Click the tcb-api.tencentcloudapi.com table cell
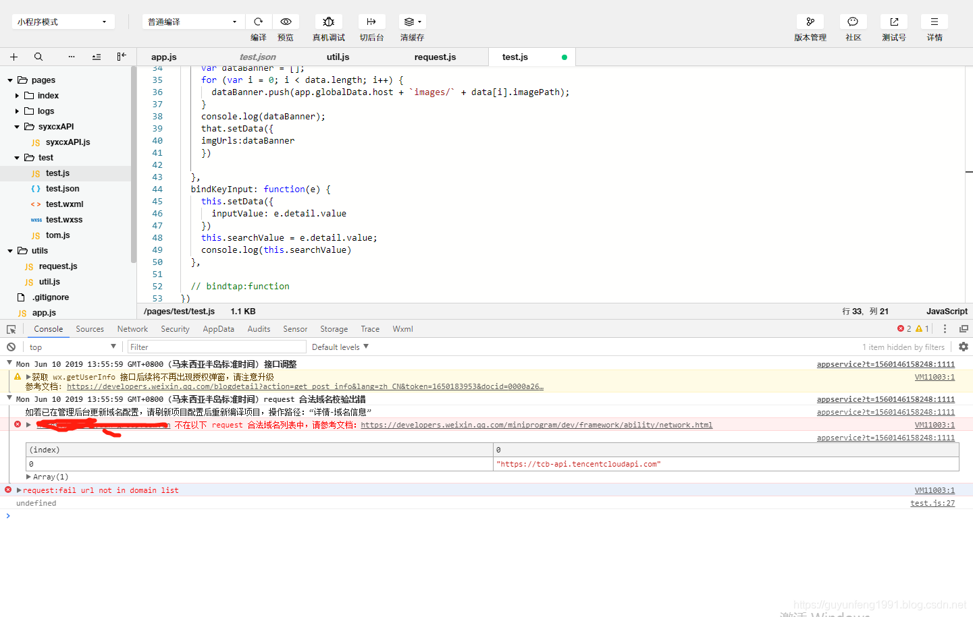The height and width of the screenshot is (617, 973). 726,464
